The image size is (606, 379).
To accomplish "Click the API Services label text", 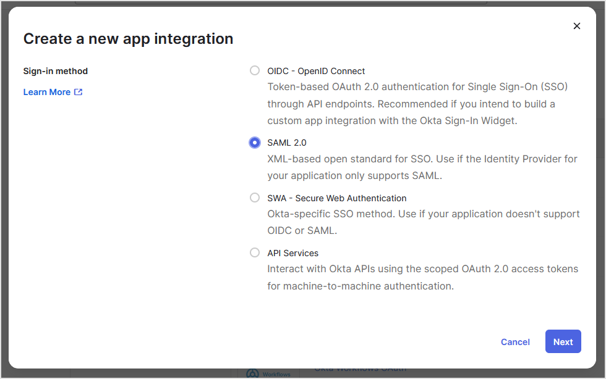I will pyautogui.click(x=292, y=252).
